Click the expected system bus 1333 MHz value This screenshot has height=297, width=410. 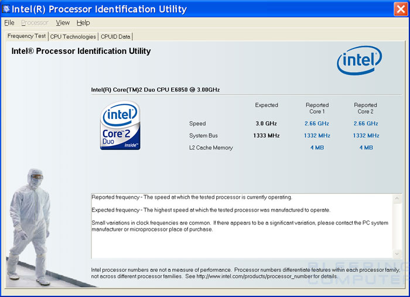(x=266, y=136)
